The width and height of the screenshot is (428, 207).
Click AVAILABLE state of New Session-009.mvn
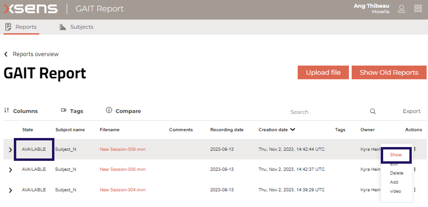[x=34, y=149]
